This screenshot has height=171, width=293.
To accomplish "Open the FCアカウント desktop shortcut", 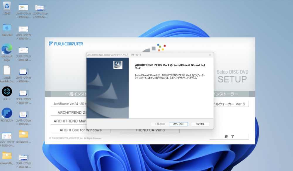I will (x=7, y=113).
